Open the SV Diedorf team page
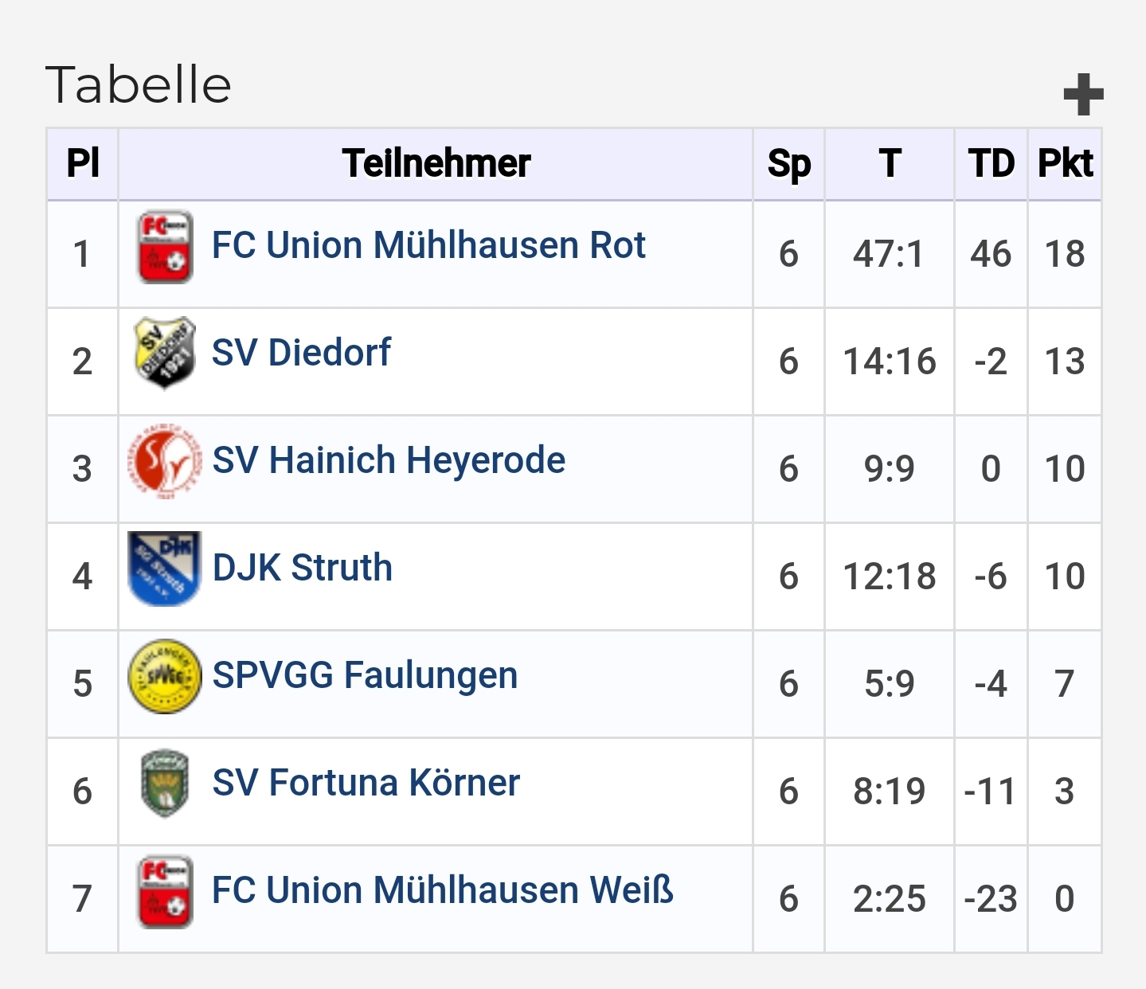 point(301,353)
